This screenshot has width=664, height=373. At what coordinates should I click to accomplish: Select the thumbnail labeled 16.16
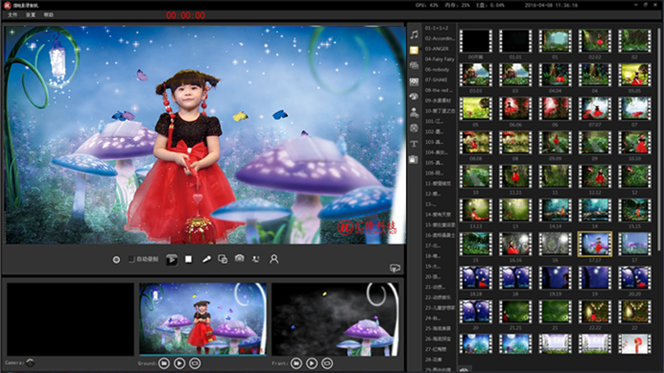[515, 244]
